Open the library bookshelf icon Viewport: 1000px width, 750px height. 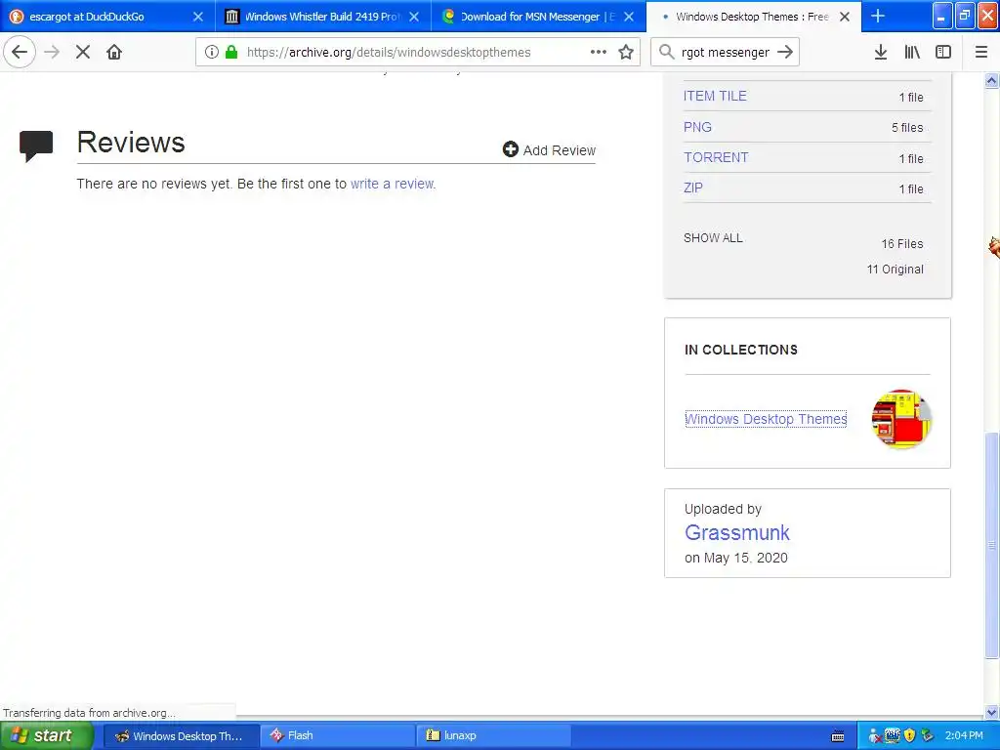coord(912,52)
